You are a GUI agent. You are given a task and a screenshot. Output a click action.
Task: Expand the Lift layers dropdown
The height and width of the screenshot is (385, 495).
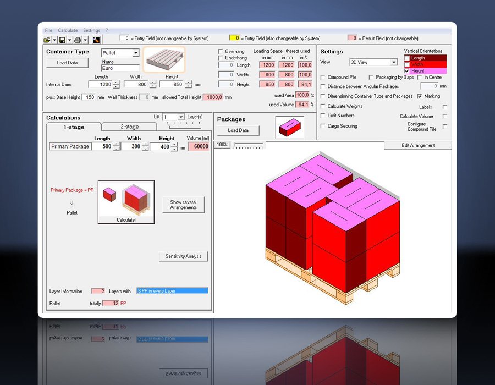point(180,117)
